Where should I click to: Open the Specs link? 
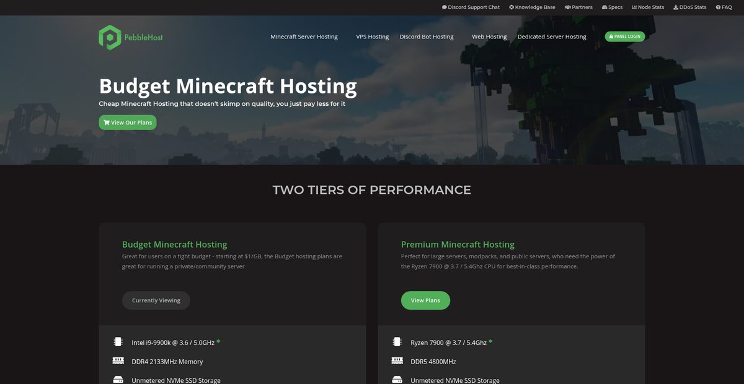click(612, 7)
